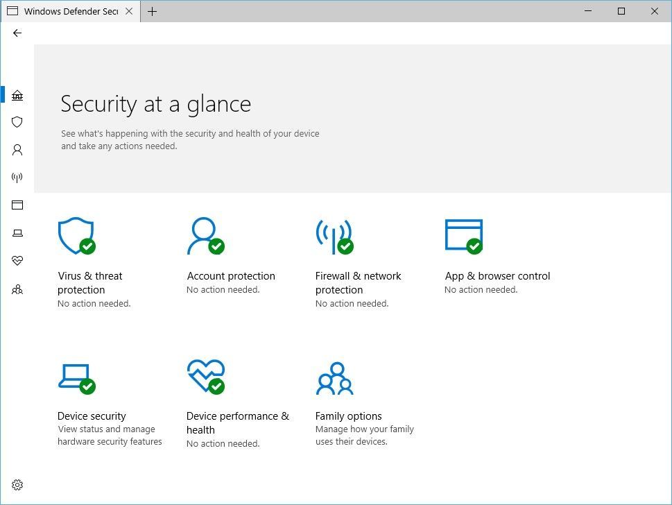Open the Account protection link
The height and width of the screenshot is (505, 672).
pos(231,276)
